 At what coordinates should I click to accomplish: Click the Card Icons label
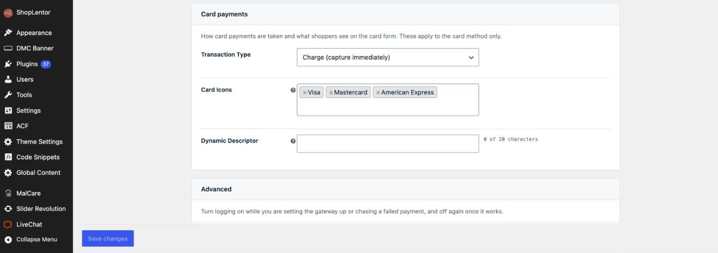pyautogui.click(x=217, y=90)
